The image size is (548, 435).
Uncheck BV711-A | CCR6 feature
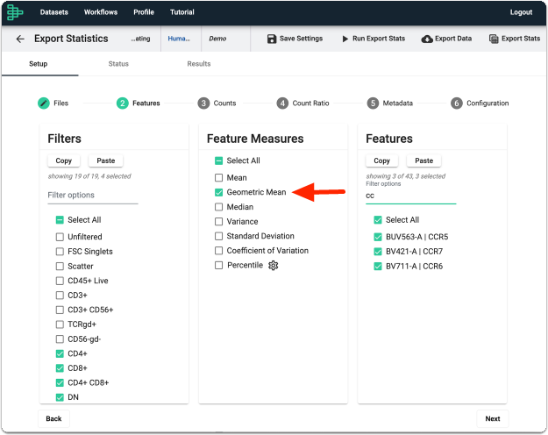378,266
